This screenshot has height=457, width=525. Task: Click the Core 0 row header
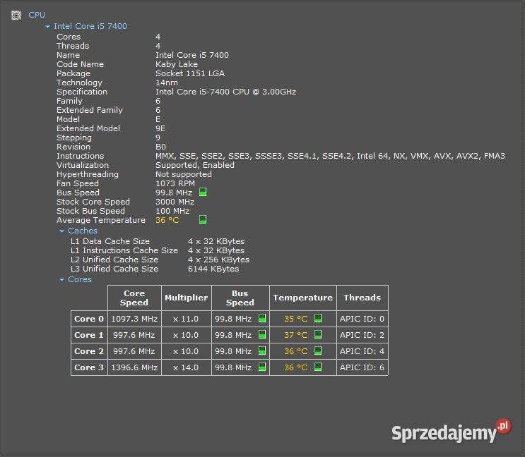(x=89, y=319)
